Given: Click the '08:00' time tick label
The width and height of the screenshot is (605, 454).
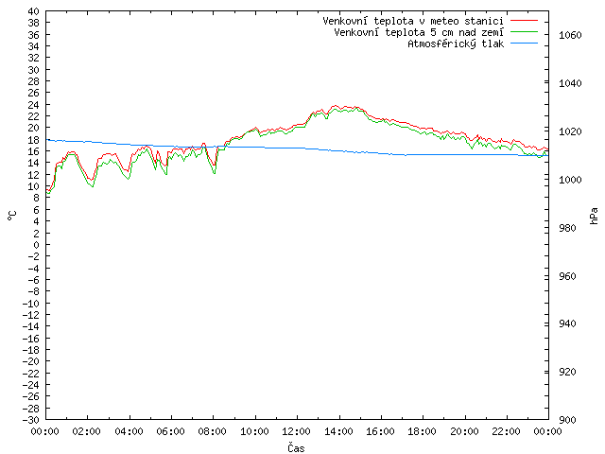Looking at the screenshot, I should [213, 431].
